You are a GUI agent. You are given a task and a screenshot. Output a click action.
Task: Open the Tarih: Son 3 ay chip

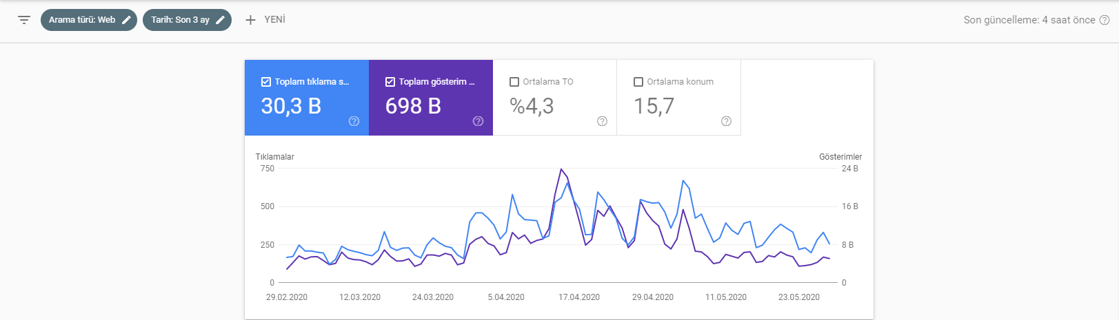coord(187,20)
